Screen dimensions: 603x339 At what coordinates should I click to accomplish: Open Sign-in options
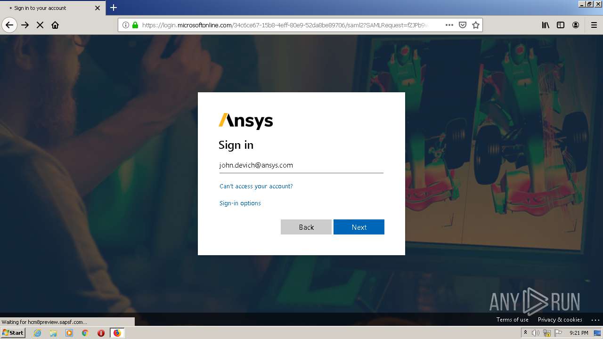point(240,203)
